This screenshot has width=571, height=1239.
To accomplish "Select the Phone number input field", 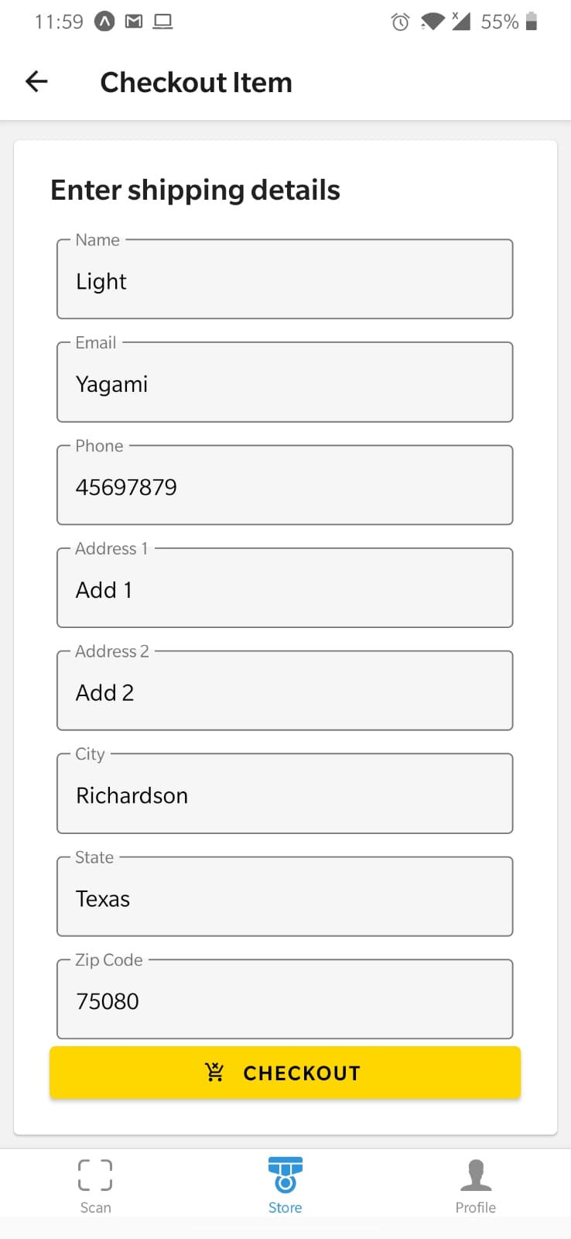I will tap(285, 485).
